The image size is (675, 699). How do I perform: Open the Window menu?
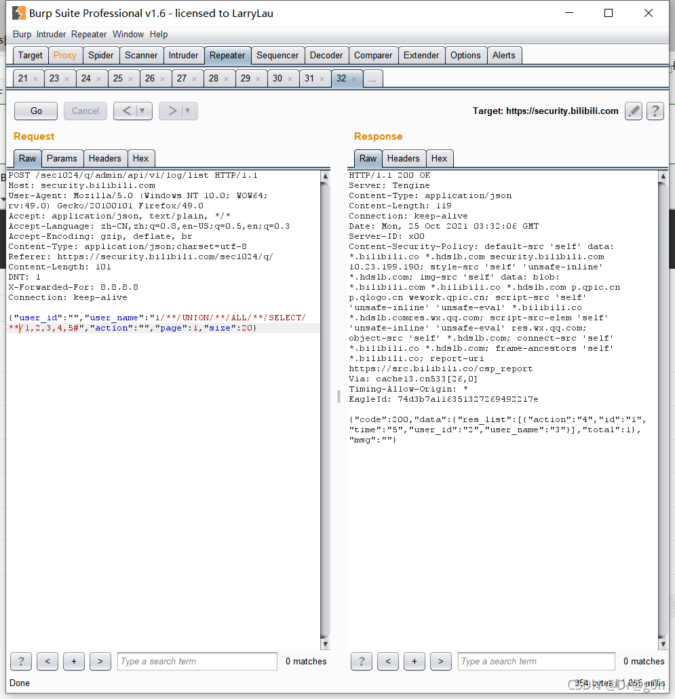point(128,35)
